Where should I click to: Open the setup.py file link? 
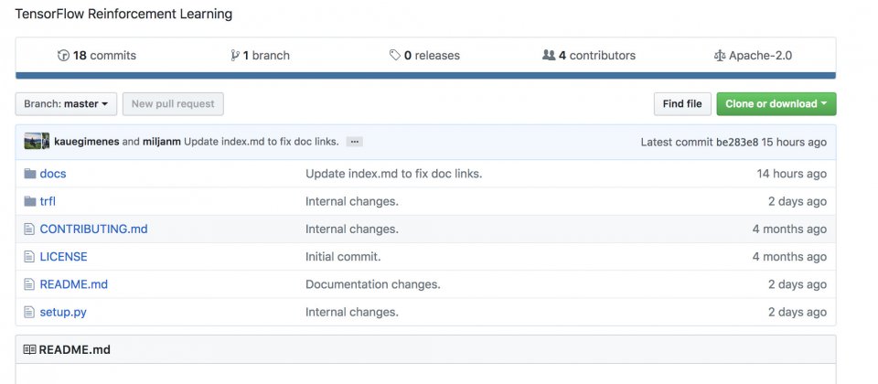pyautogui.click(x=63, y=312)
